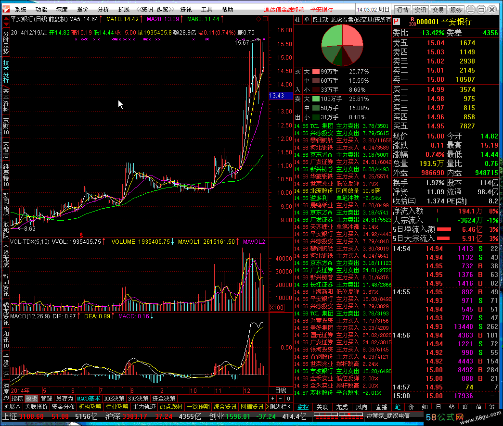Open the 分析 menu
This screenshot has height=426, width=503.
click(103, 9)
